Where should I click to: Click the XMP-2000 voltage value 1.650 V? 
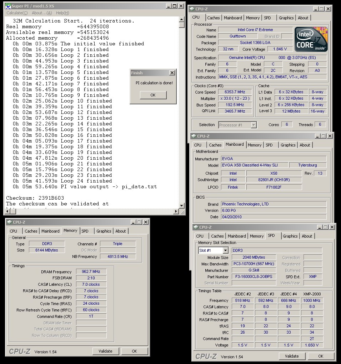point(312,345)
